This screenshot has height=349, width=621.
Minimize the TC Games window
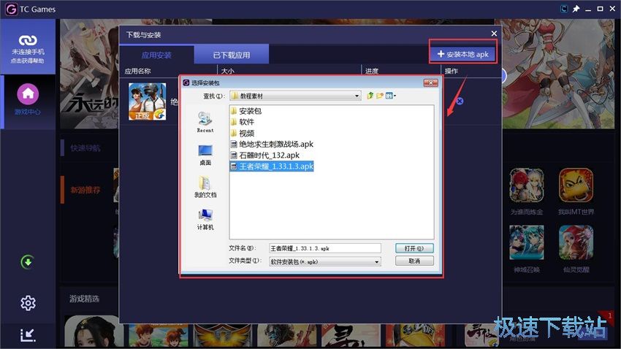coord(588,9)
